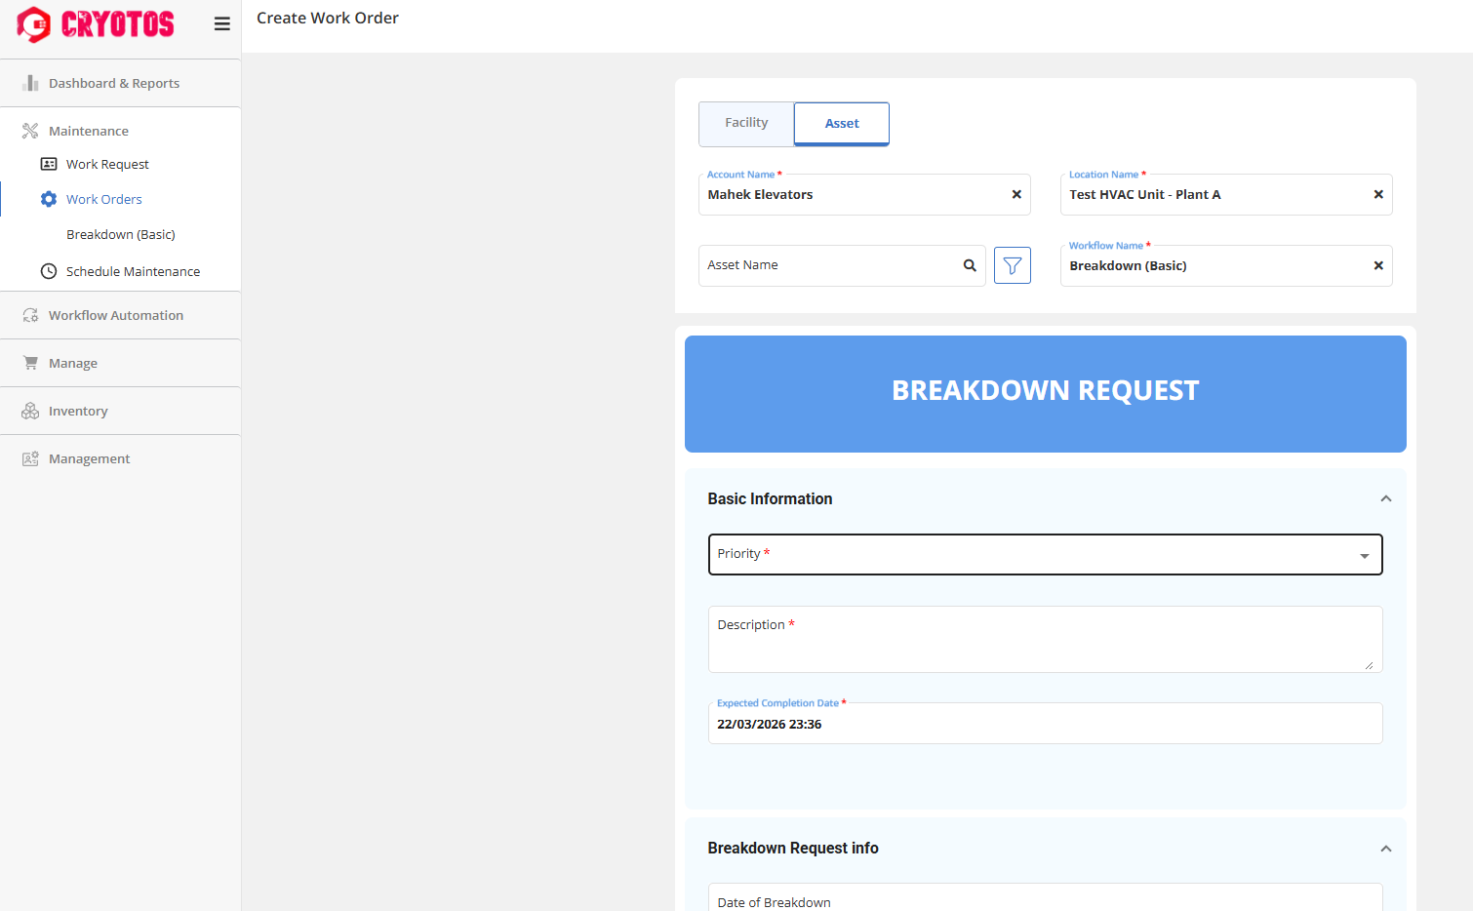
Task: Open the asset filter funnel icon
Action: pos(1012,264)
